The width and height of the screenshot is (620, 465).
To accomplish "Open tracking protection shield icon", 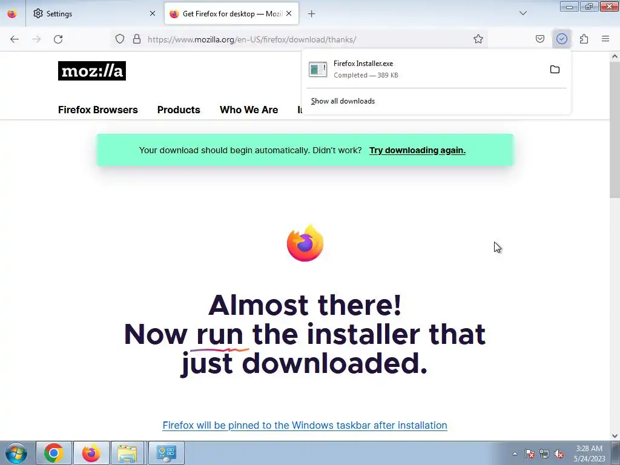I will coord(120,39).
